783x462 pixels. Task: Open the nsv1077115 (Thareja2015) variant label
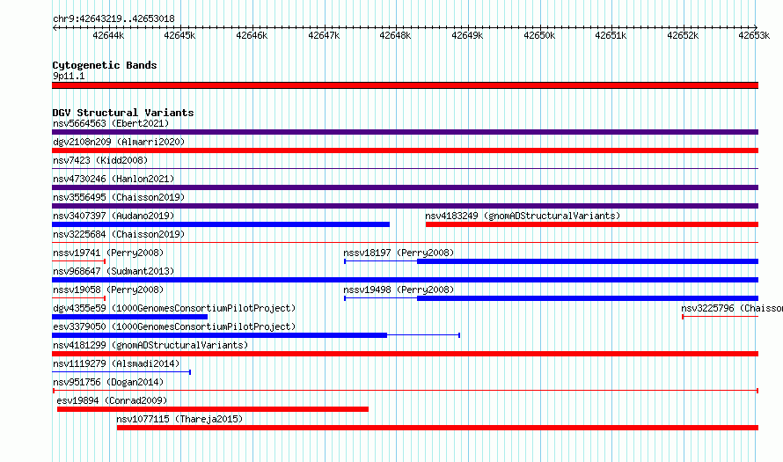(179, 419)
